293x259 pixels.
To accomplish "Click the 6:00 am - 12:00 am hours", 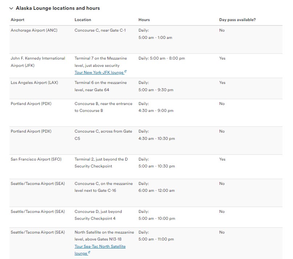I will (x=156, y=191).
